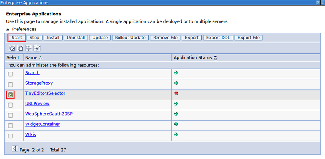The image size is (325, 159).
Task: Click the 'Page: 2 of 2' text
Action: click(32, 150)
